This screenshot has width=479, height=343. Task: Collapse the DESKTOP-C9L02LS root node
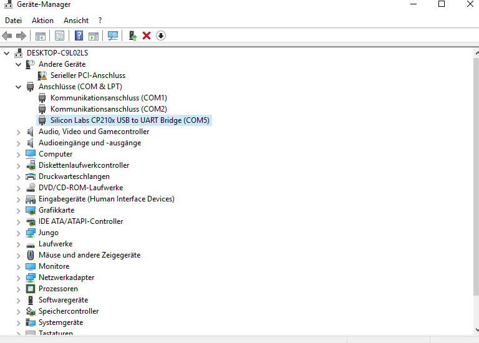click(x=7, y=54)
